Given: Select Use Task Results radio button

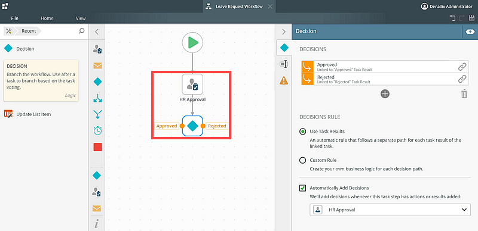Looking at the screenshot, I should 302,132.
